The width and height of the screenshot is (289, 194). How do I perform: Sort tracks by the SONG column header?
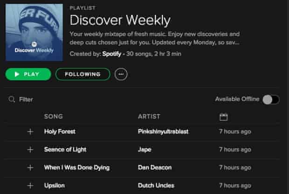pyautogui.click(x=54, y=117)
